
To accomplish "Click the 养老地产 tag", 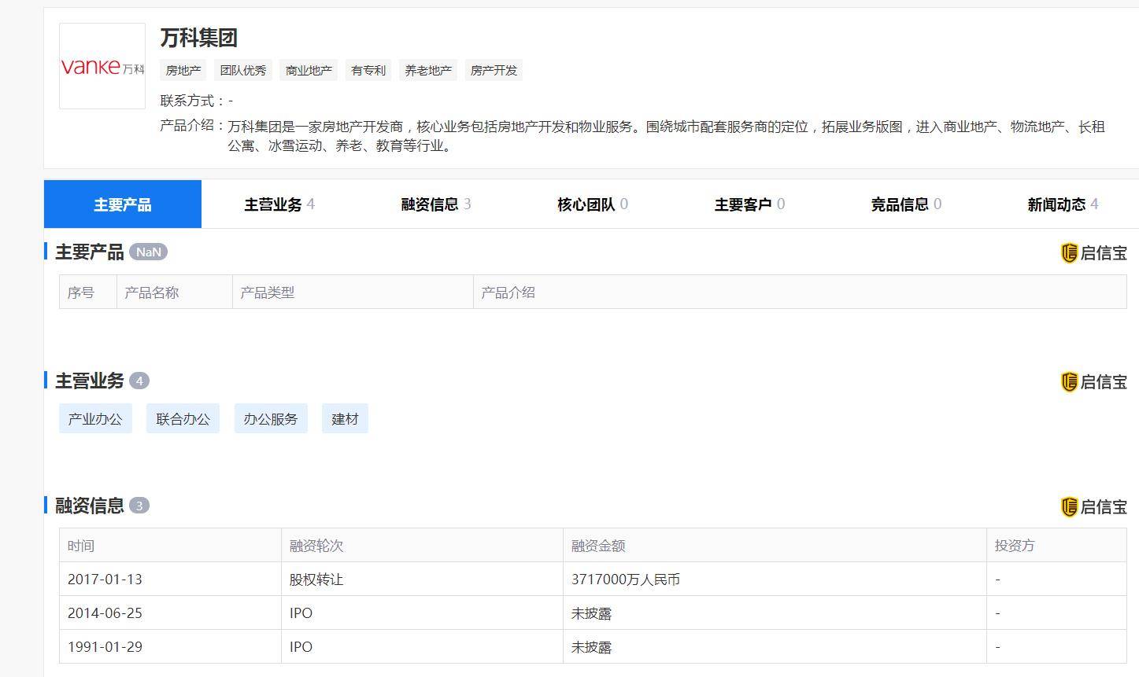I will pos(428,70).
